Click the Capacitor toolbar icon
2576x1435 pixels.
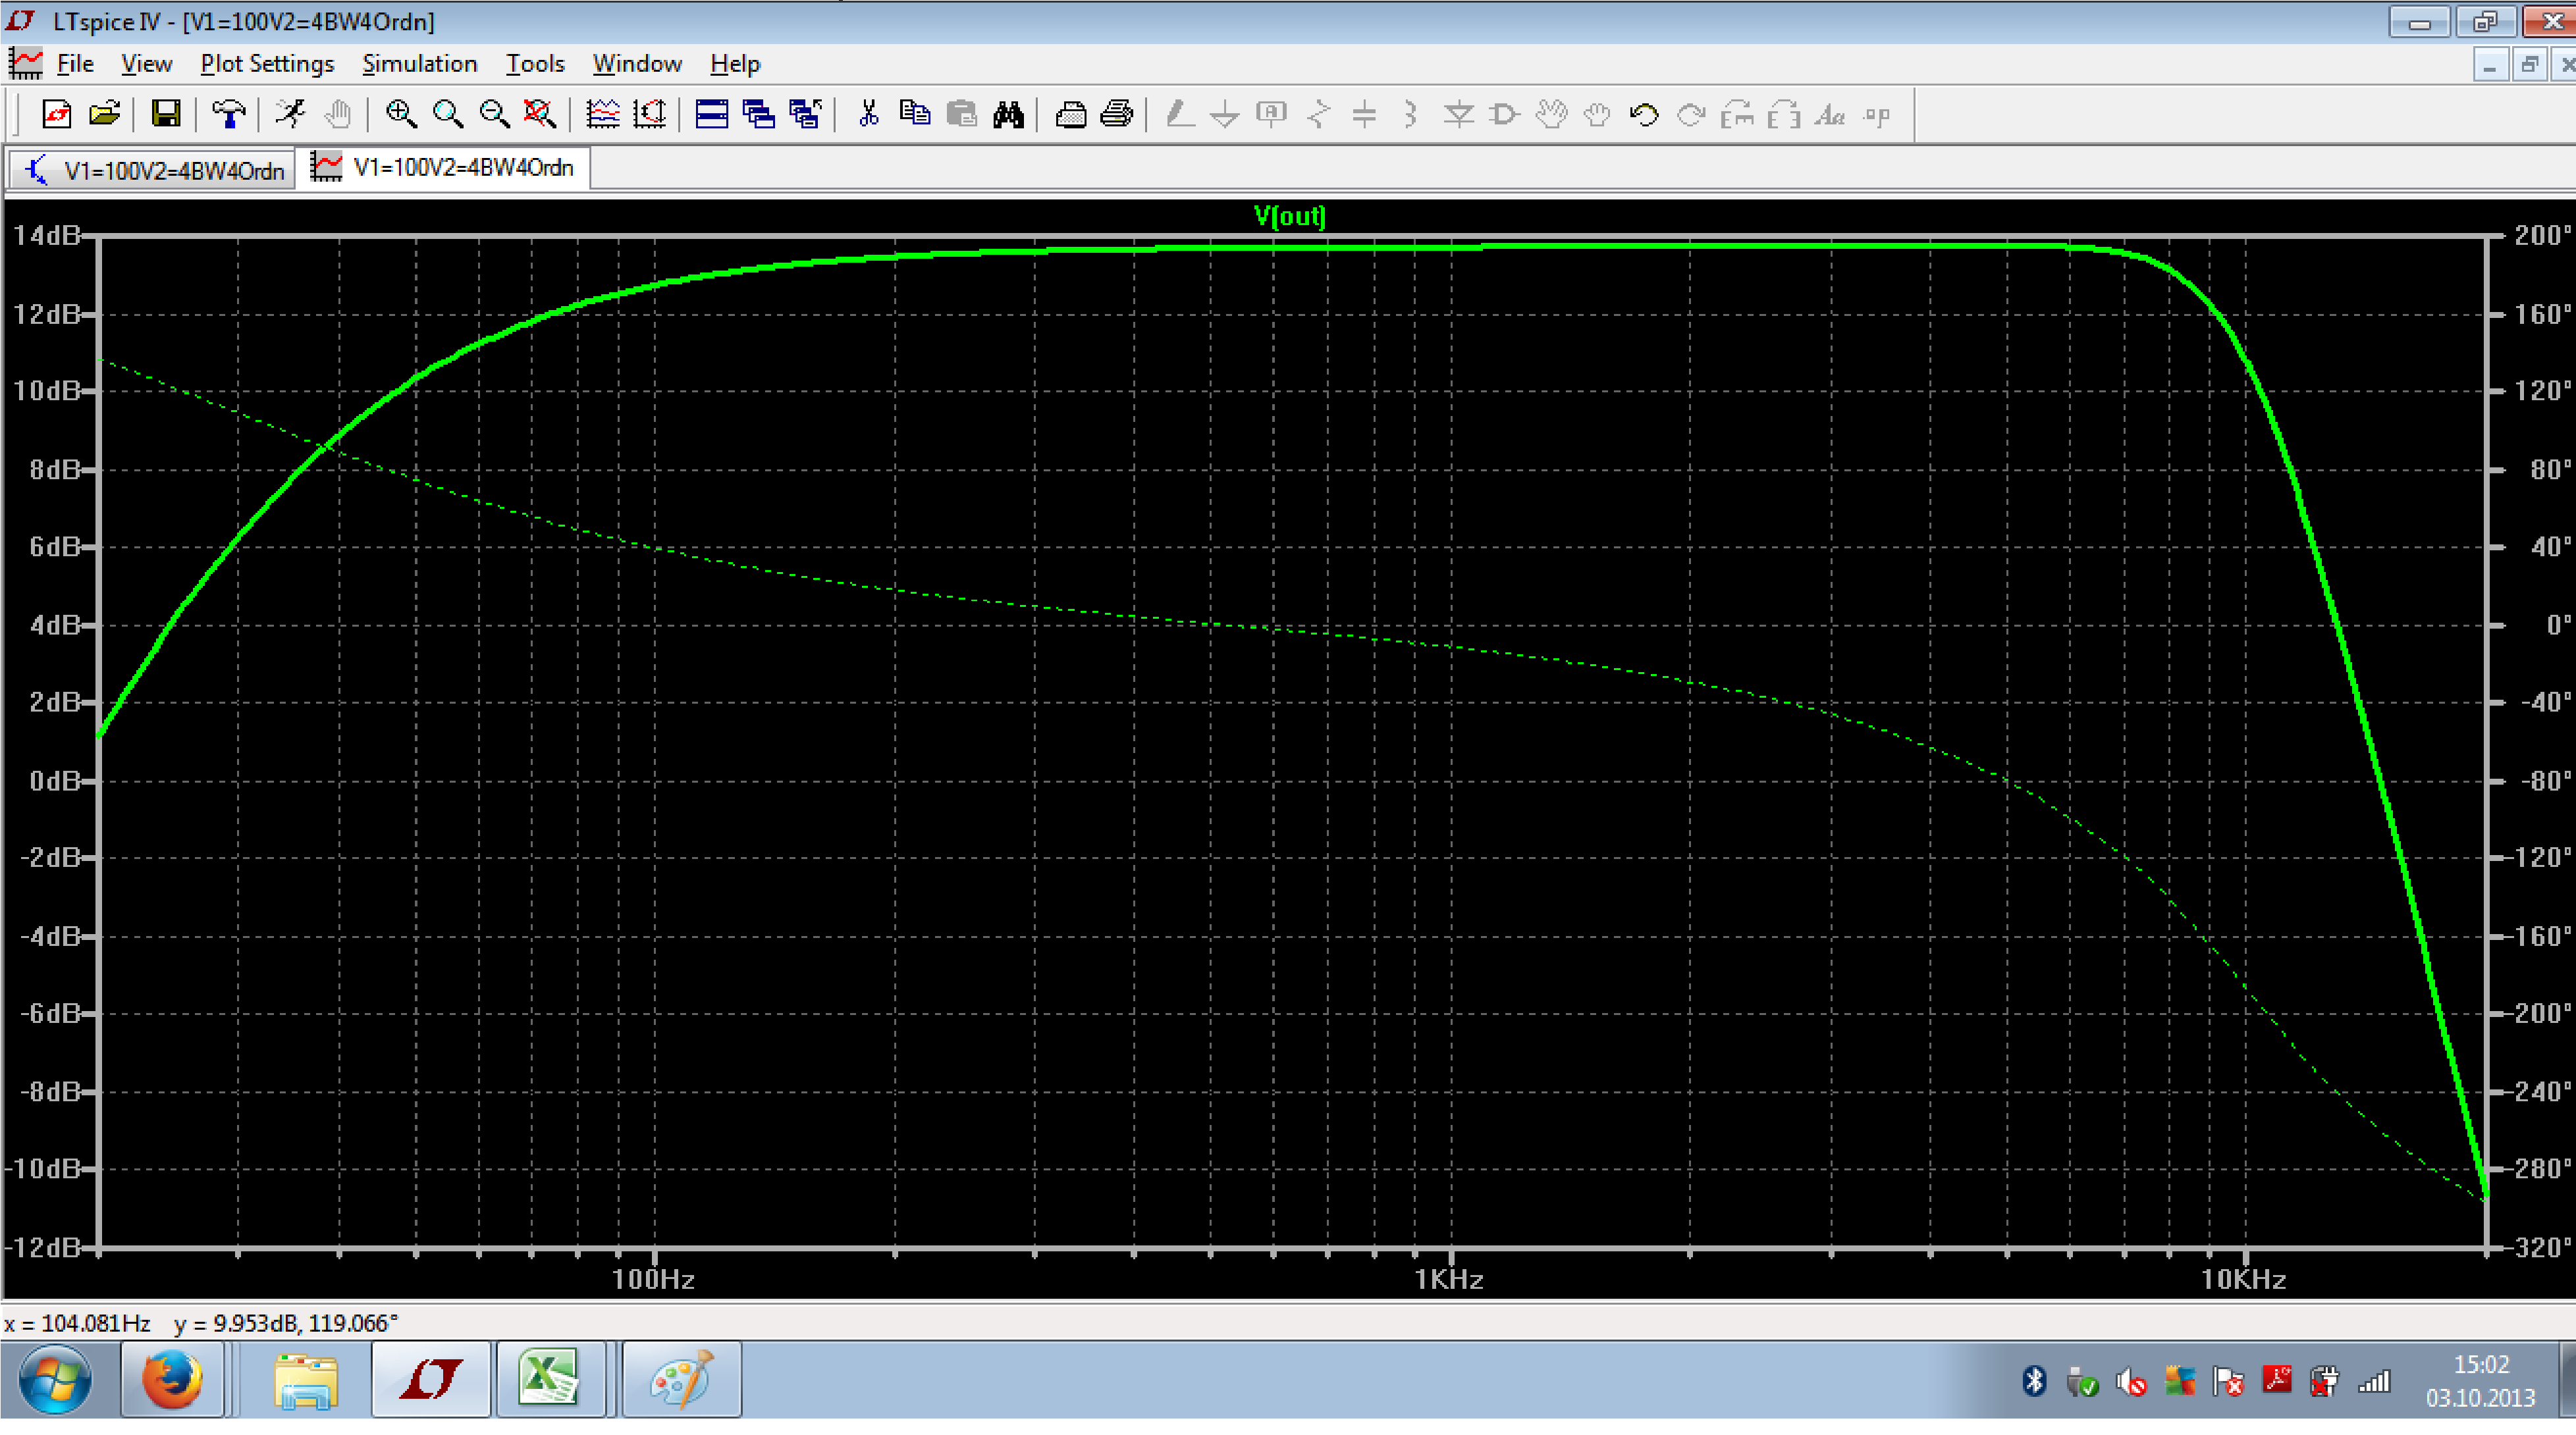(x=1364, y=114)
